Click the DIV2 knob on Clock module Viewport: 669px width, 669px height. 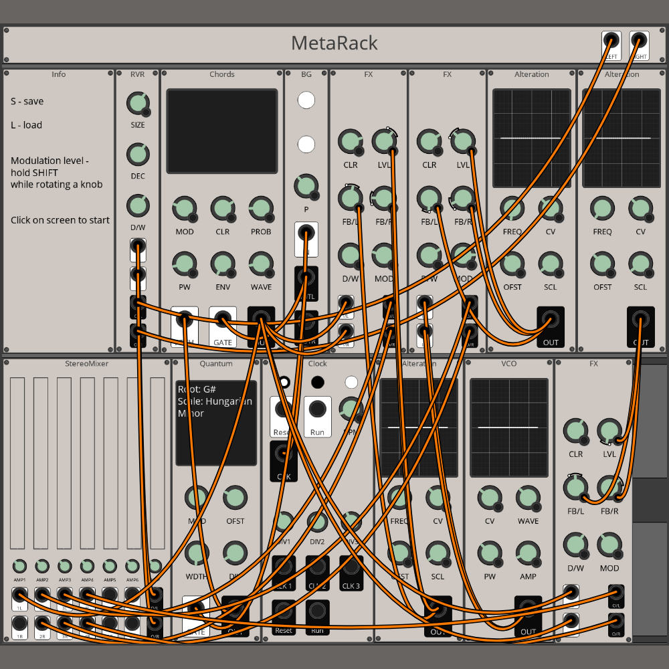pos(317,521)
